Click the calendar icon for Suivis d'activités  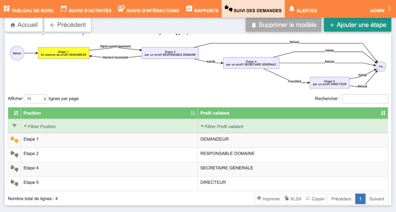coord(64,8)
